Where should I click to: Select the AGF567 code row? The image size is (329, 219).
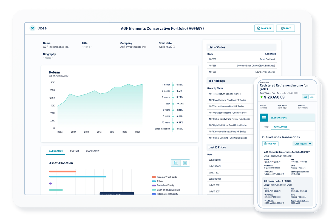tap(242, 59)
